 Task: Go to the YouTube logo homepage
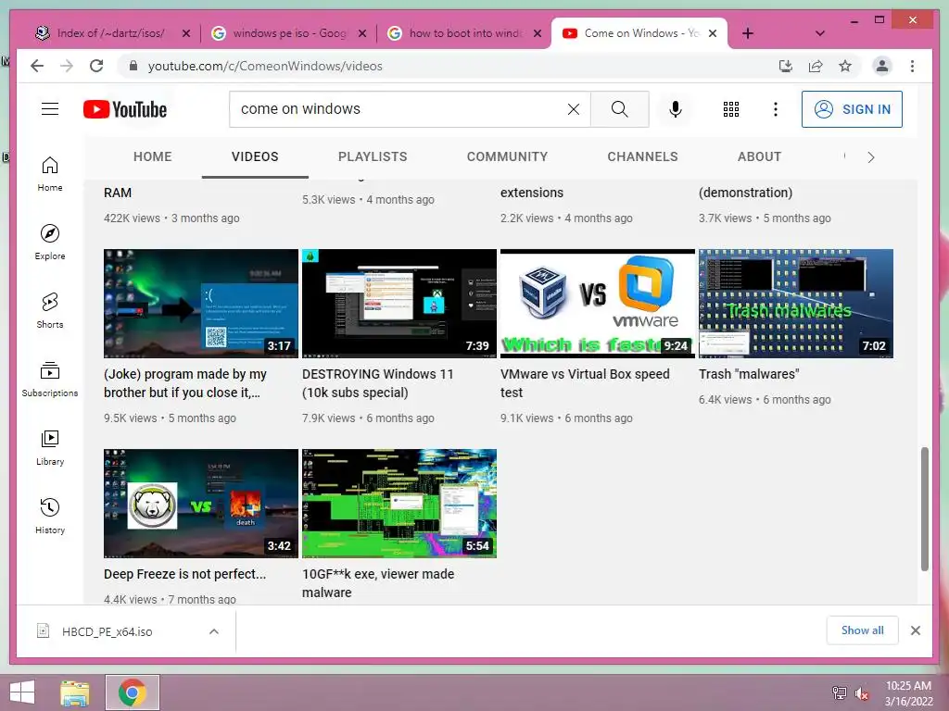pyautogui.click(x=125, y=109)
